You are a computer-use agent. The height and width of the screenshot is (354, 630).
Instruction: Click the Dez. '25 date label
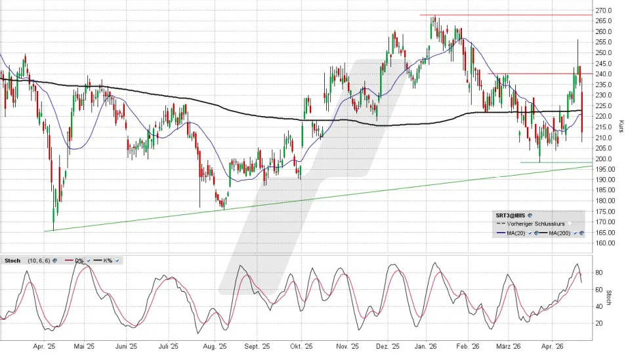coord(388,346)
